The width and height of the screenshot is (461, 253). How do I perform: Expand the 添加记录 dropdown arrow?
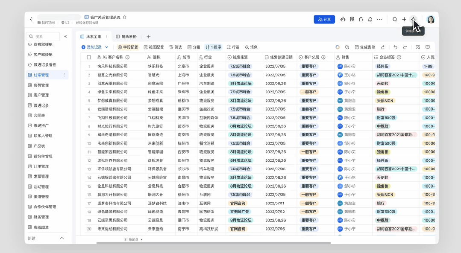point(107,47)
